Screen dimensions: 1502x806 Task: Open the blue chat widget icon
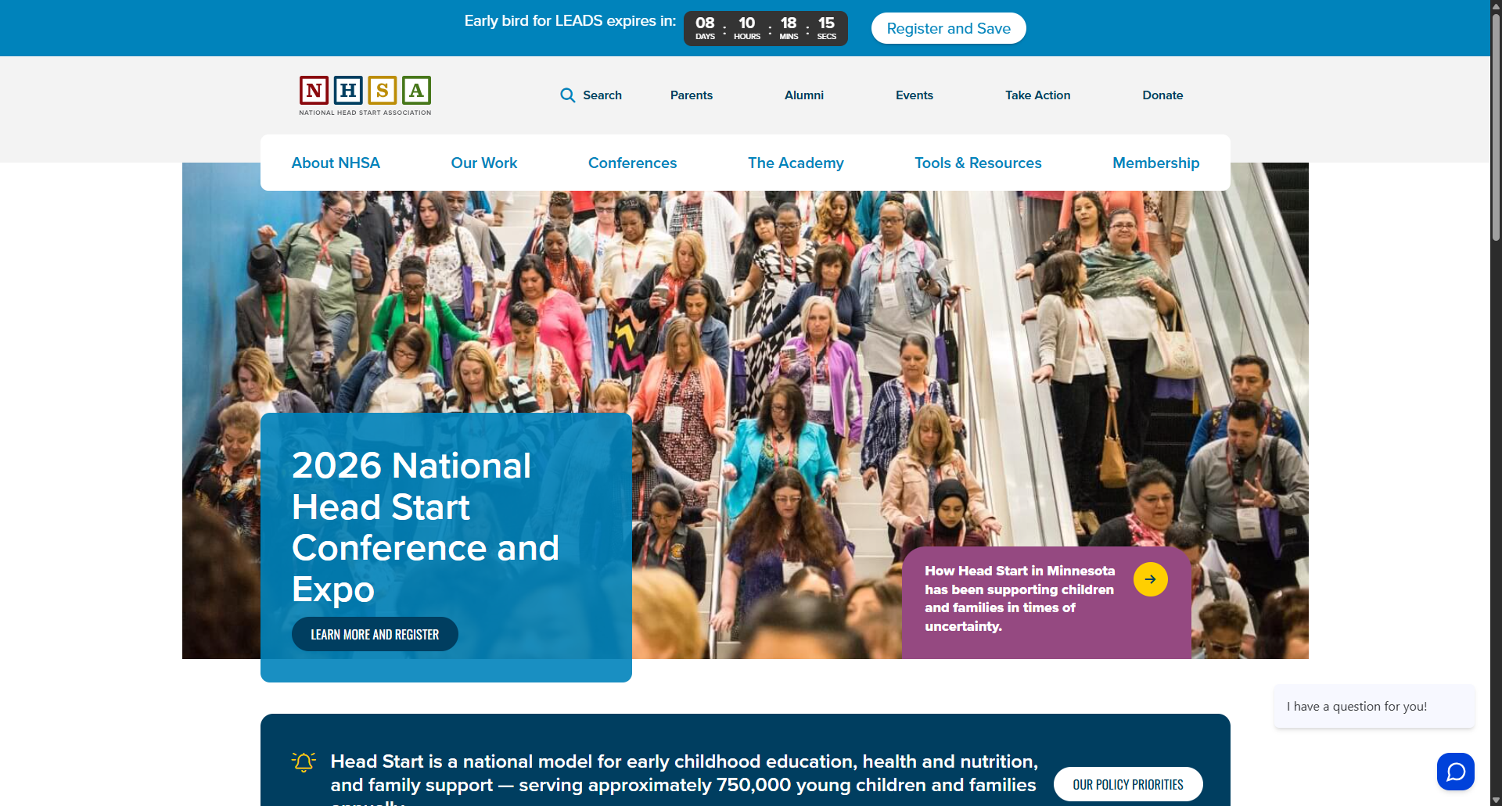point(1455,772)
